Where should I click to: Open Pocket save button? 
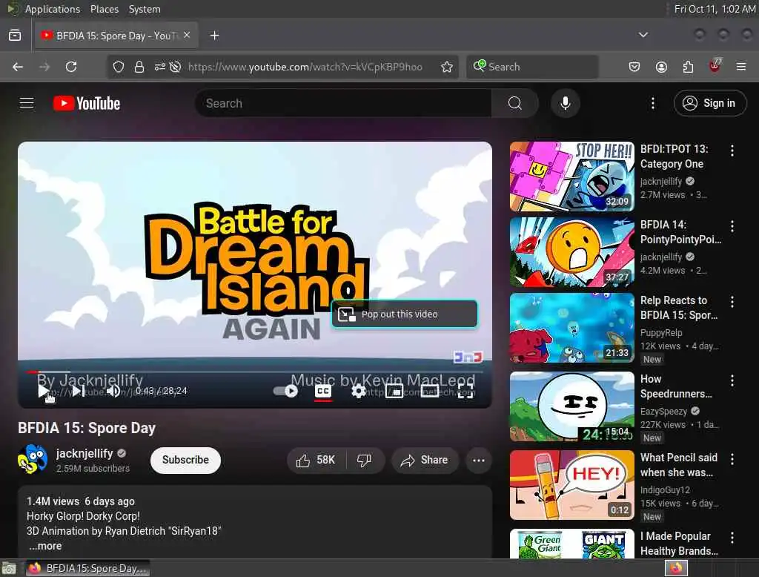pyautogui.click(x=634, y=67)
